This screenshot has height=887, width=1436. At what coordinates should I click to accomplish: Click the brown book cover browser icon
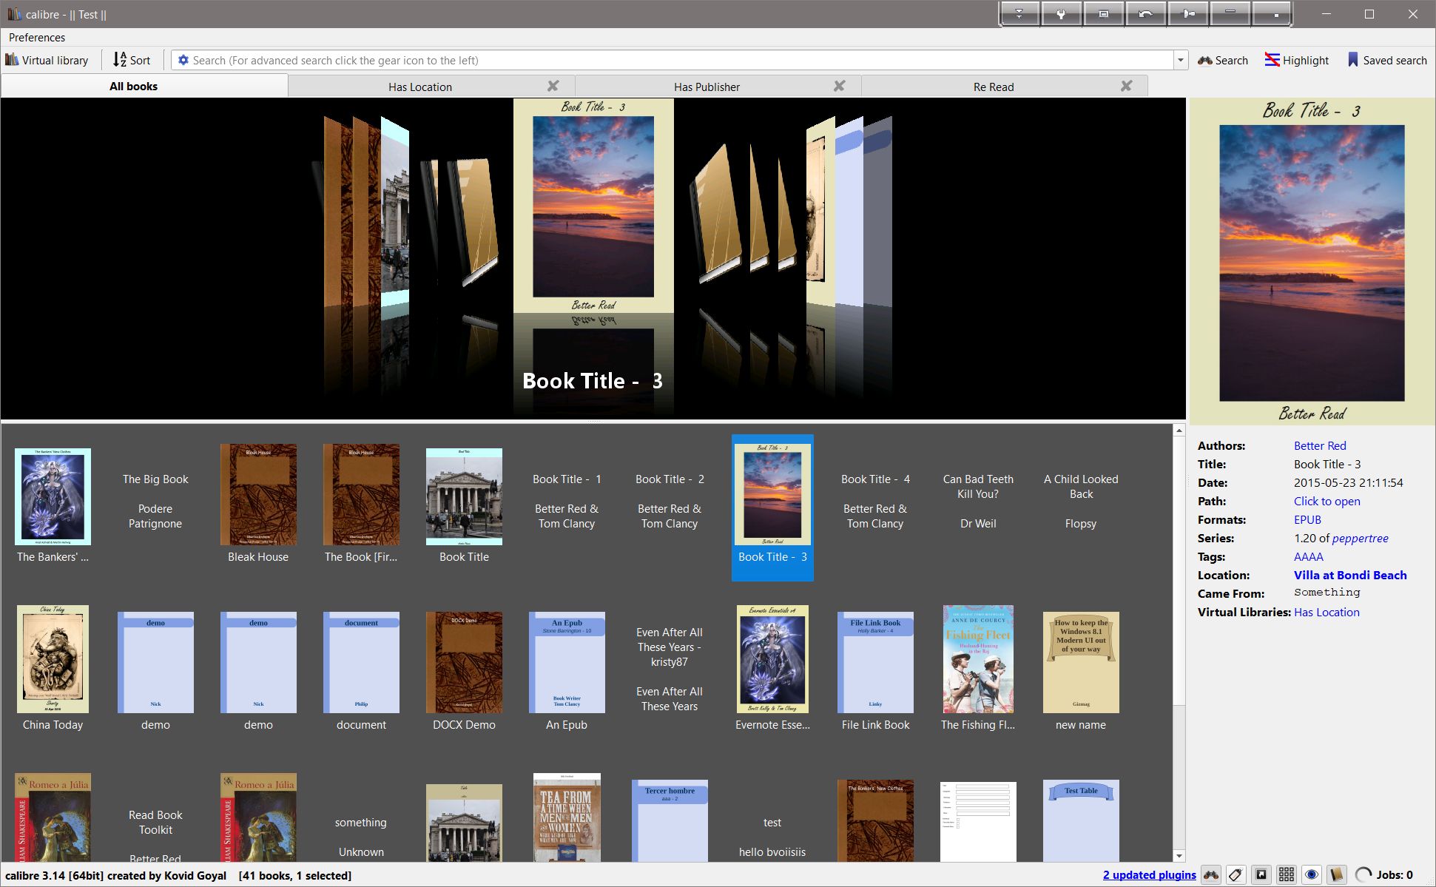[1336, 875]
